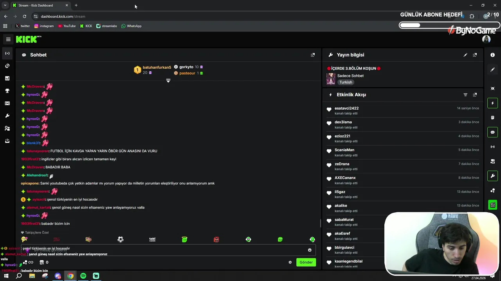Open a new browser tab
The height and width of the screenshot is (281, 501).
[x=76, y=5]
